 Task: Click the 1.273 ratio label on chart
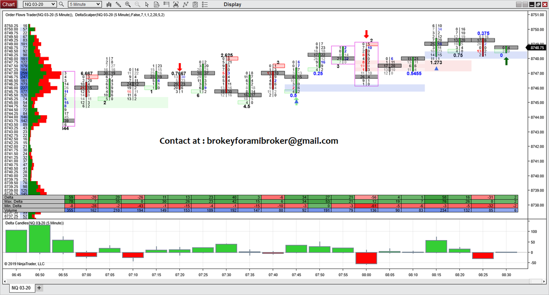[436, 62]
